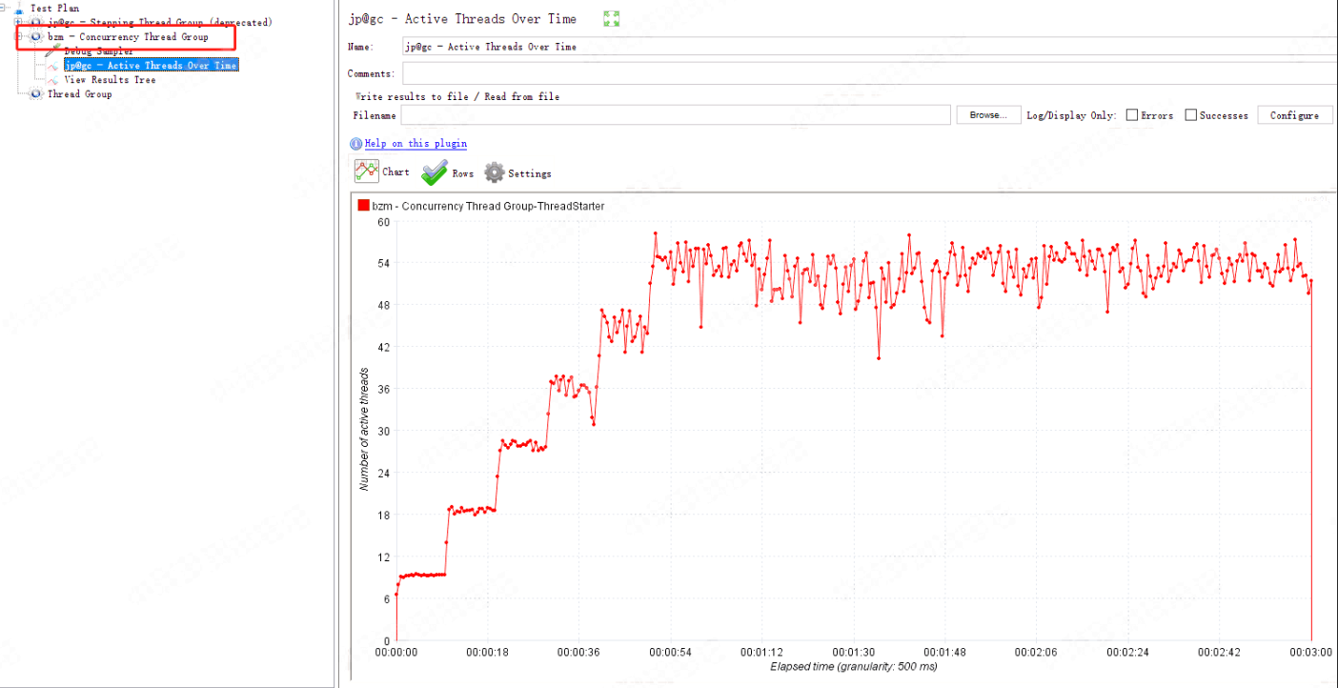Click the gear icon of bzm Concurrency Thread Group
This screenshot has height=688, width=1338.
(x=35, y=36)
